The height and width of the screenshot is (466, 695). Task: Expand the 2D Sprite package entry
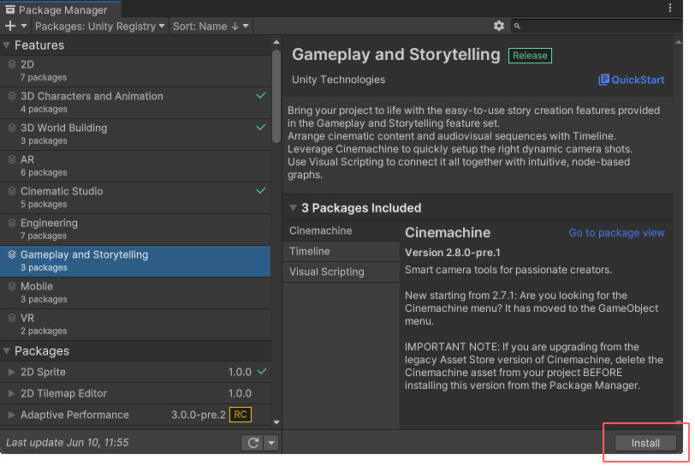point(11,372)
